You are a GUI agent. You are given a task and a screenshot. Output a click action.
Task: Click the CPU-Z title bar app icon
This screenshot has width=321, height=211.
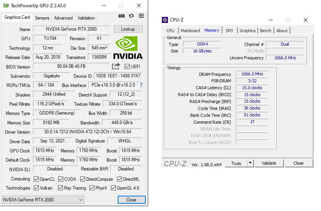[165, 20]
